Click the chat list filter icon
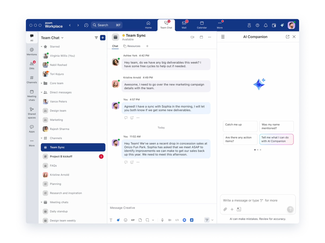The width and height of the screenshot is (325, 243). 96,38
